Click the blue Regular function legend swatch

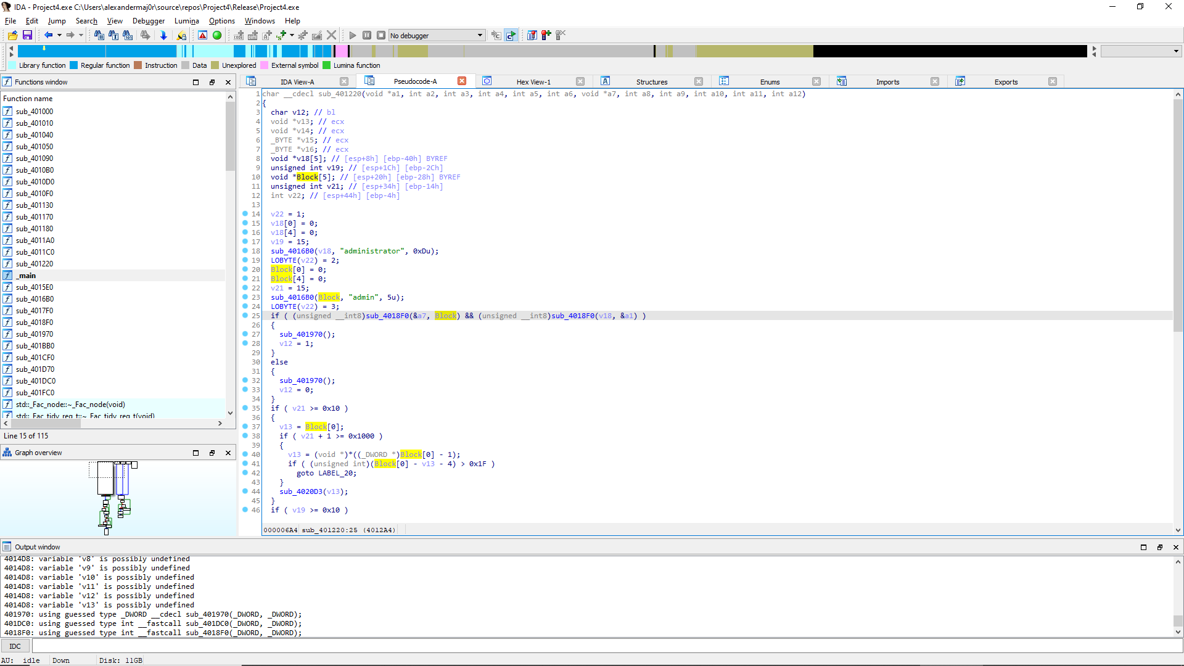74,65
